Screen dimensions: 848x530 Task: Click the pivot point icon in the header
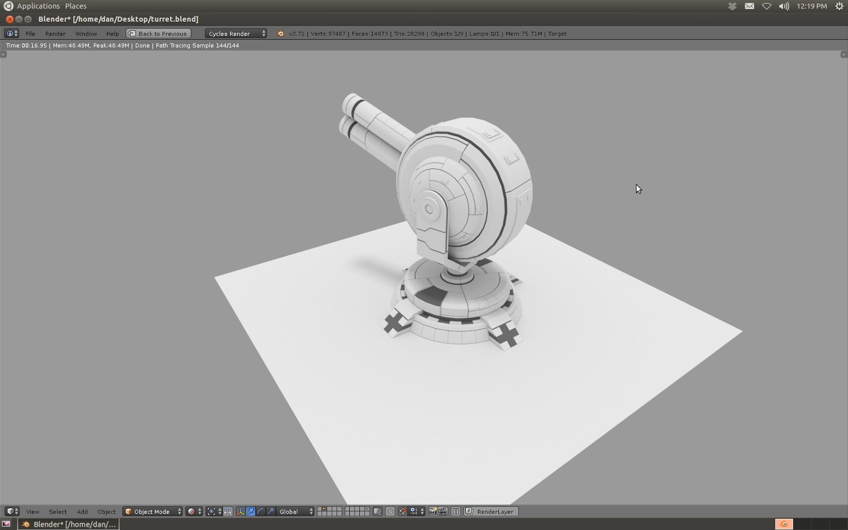213,511
